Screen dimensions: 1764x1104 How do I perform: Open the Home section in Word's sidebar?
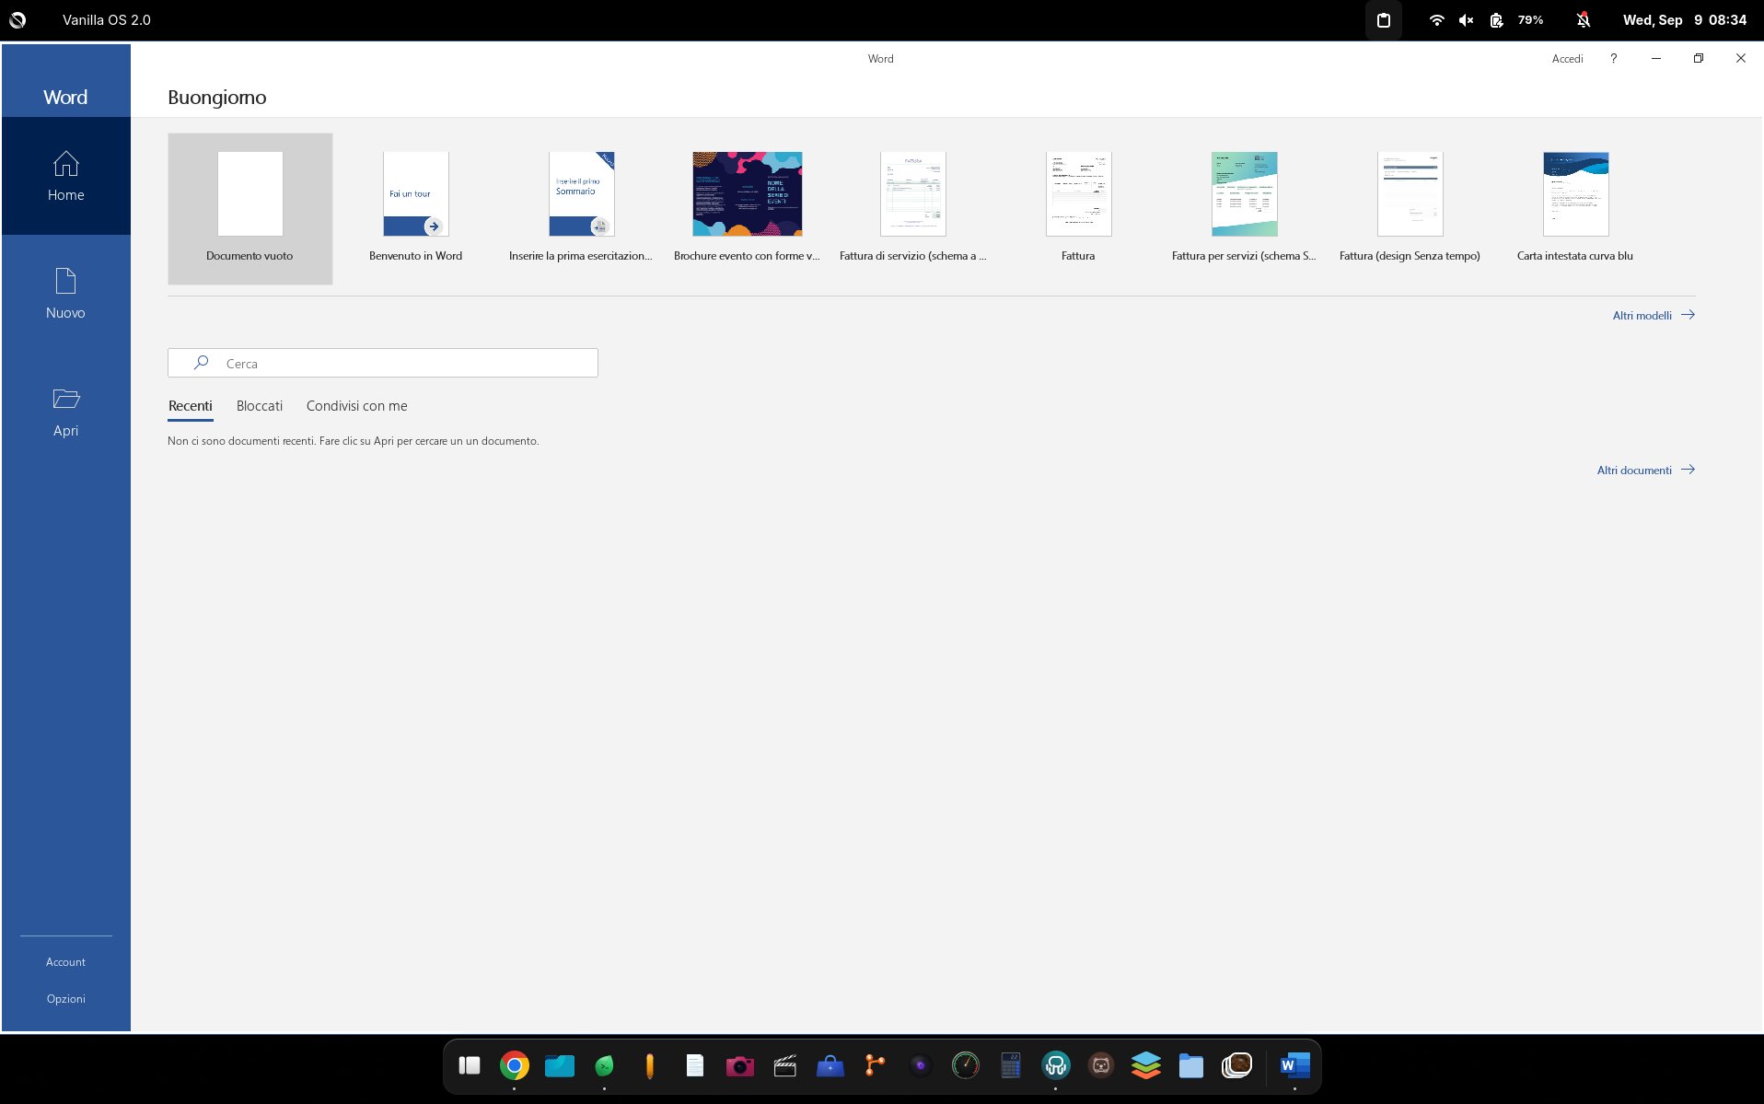tap(65, 176)
